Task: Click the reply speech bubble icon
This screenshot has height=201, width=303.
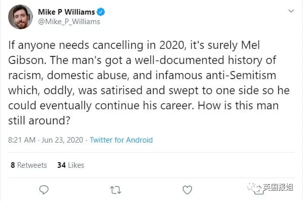Action: (44, 190)
